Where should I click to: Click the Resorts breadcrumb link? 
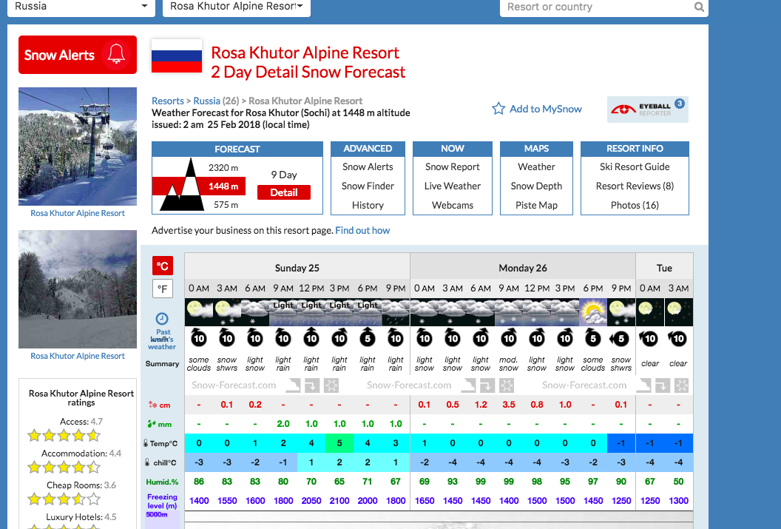click(x=168, y=101)
